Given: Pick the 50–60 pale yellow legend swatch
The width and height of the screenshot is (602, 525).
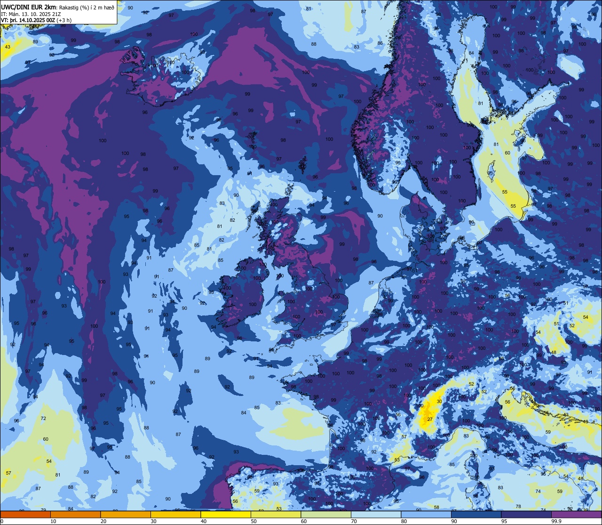Looking at the screenshot, I should pos(276,515).
